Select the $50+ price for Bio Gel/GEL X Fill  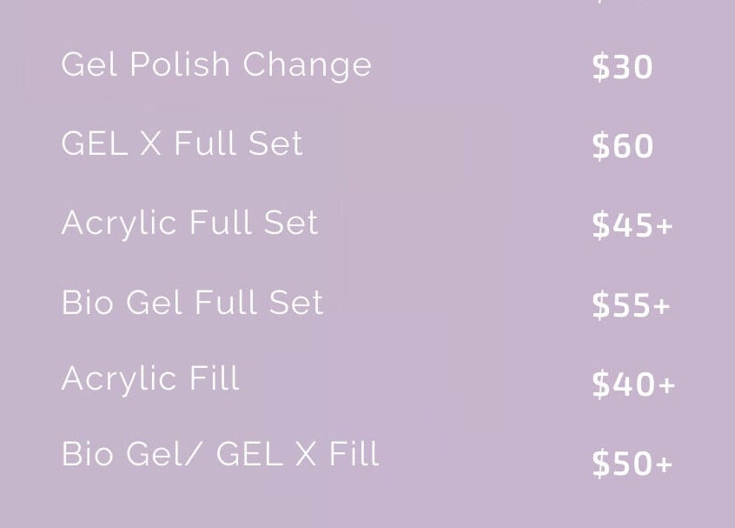point(632,463)
